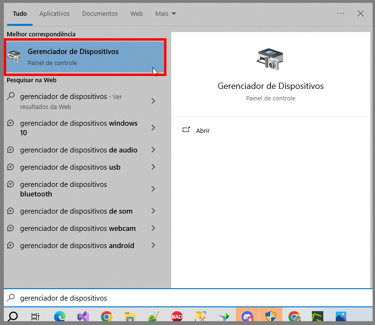Open the three-dot options menu
375x325 pixels.
(x=341, y=13)
